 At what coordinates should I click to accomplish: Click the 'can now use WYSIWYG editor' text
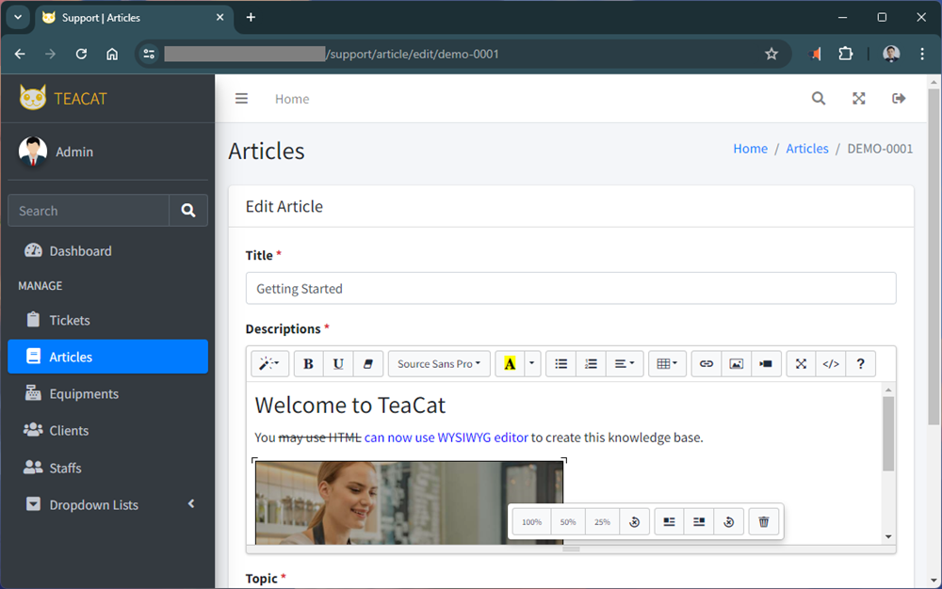tap(446, 438)
